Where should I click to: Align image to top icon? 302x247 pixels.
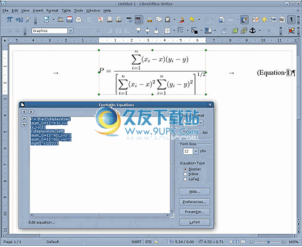138,31
